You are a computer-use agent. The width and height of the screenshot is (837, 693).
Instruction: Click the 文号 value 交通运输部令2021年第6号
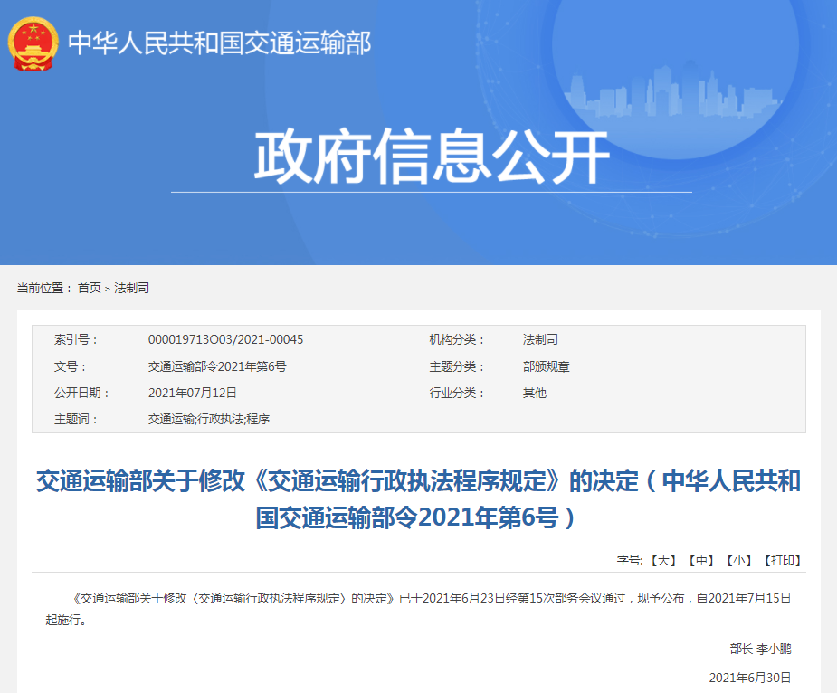(217, 366)
